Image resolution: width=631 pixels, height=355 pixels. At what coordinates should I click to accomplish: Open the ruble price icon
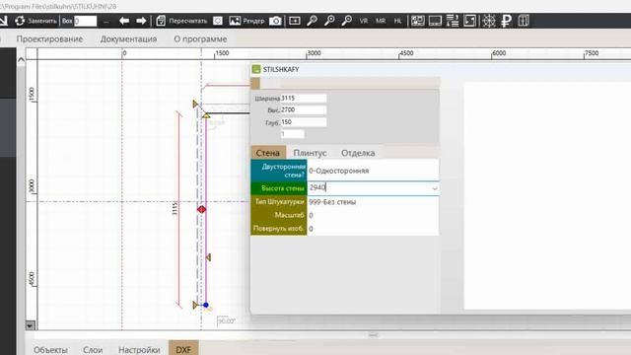506,21
